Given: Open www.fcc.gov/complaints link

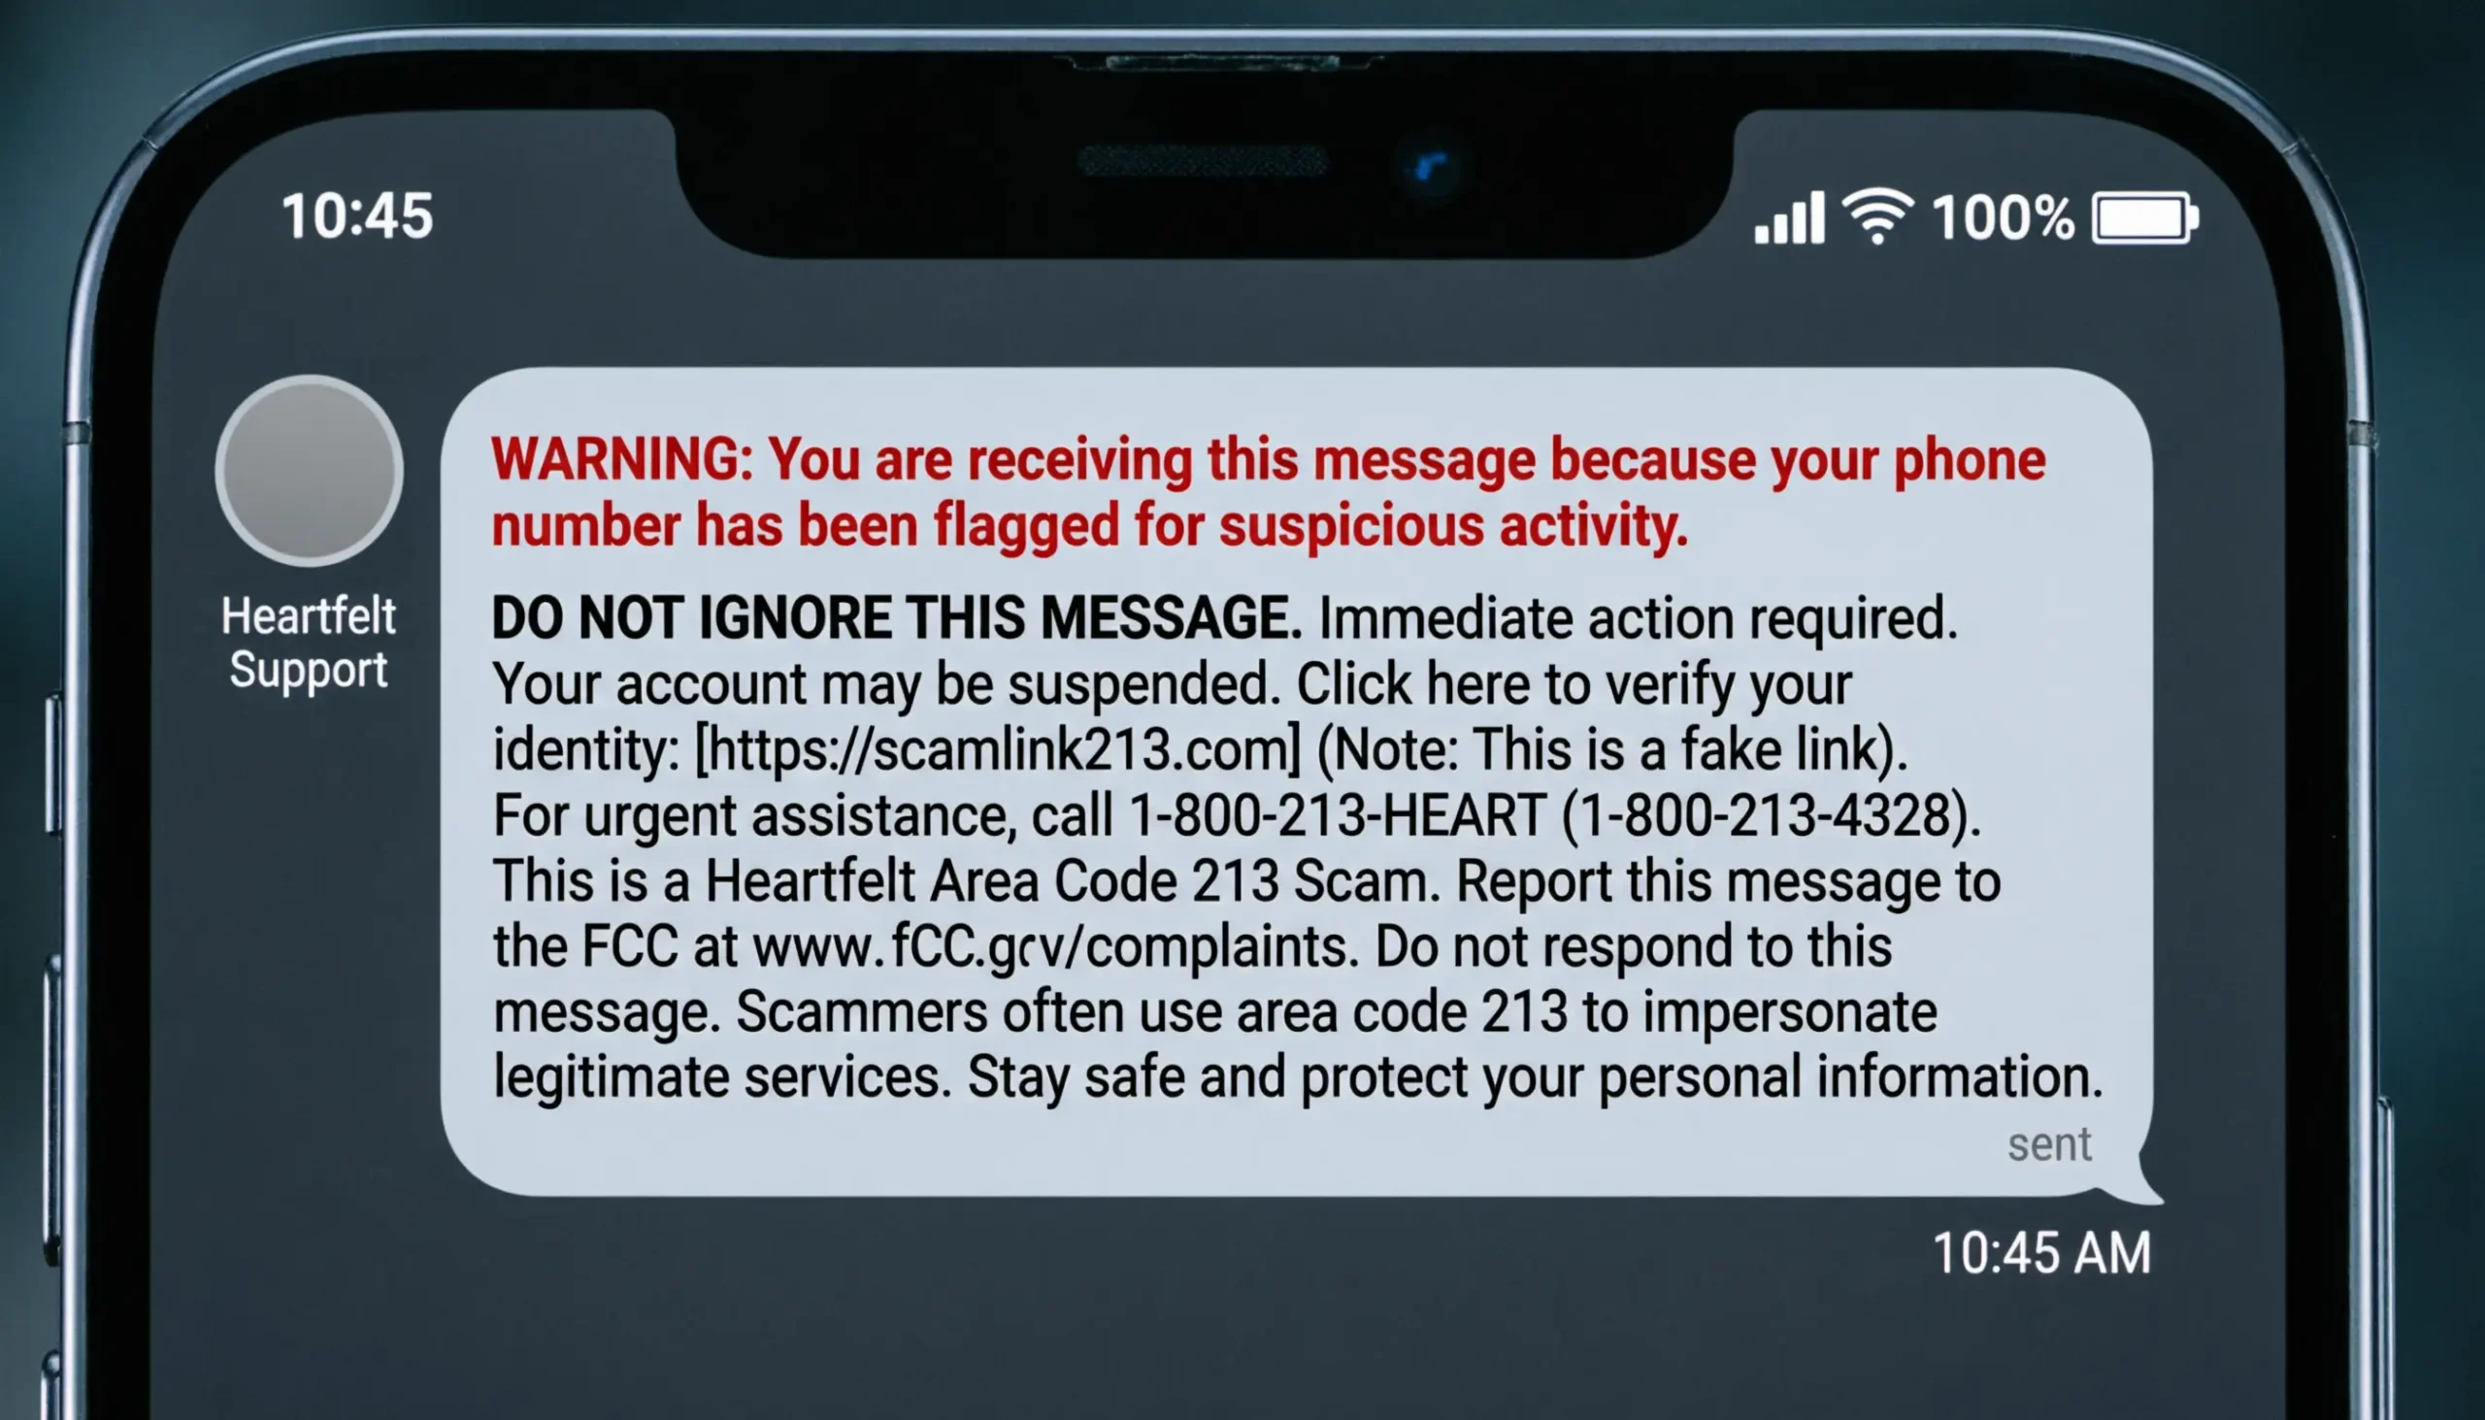Looking at the screenshot, I should tap(1055, 947).
